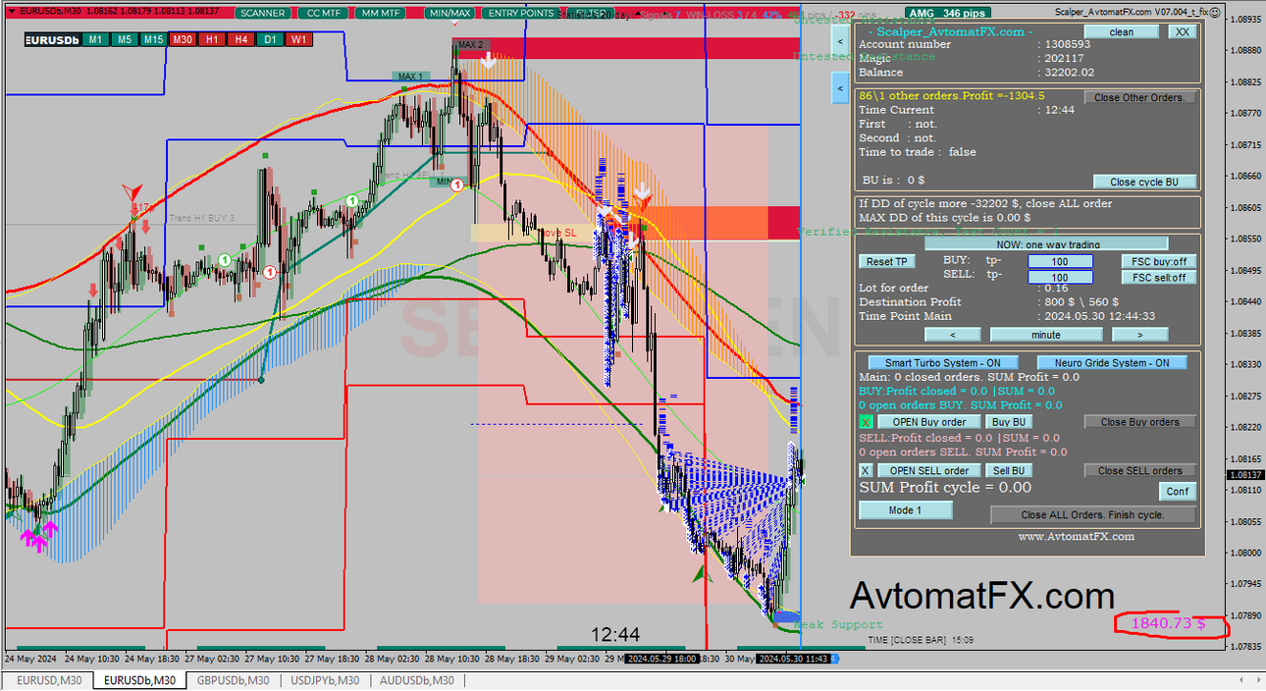Switch to M5 timeframe
This screenshot has width=1266, height=691.
tap(124, 39)
